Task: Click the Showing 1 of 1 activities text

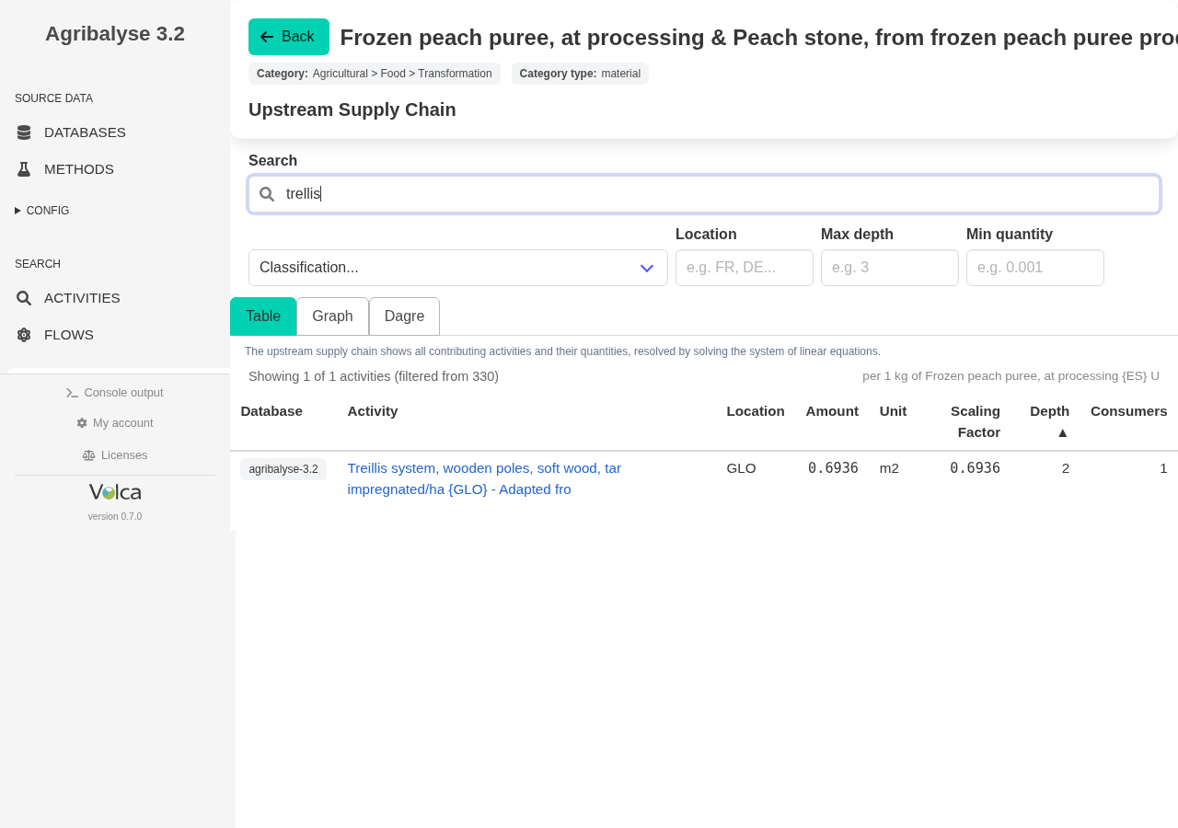Action: click(374, 376)
